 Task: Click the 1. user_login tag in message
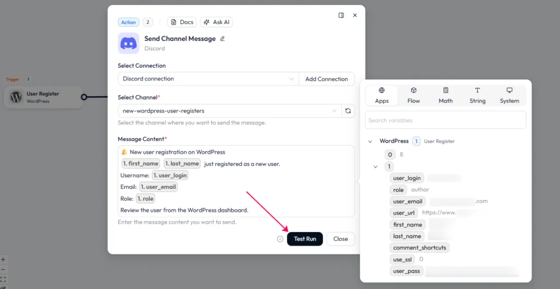(x=170, y=175)
